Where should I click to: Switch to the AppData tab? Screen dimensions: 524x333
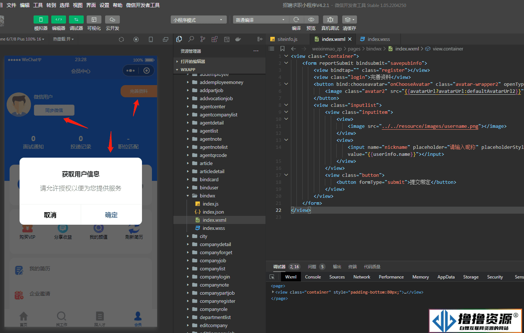pos(446,277)
